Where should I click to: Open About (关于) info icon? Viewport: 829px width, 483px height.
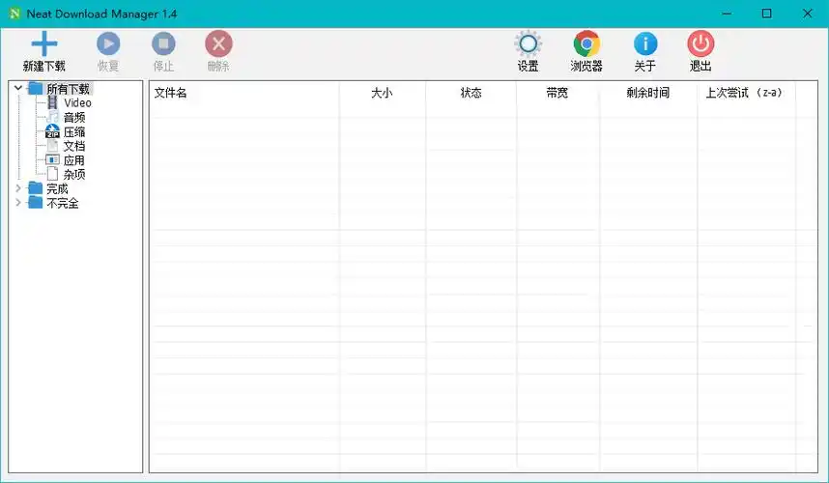click(x=645, y=43)
